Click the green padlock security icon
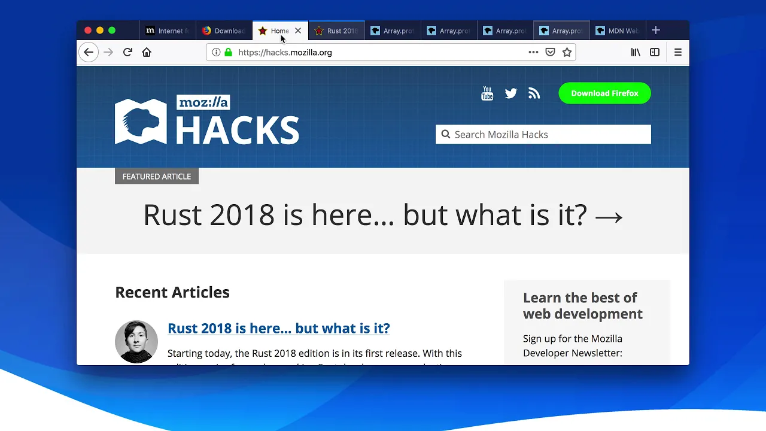The width and height of the screenshot is (766, 431). pos(228,52)
